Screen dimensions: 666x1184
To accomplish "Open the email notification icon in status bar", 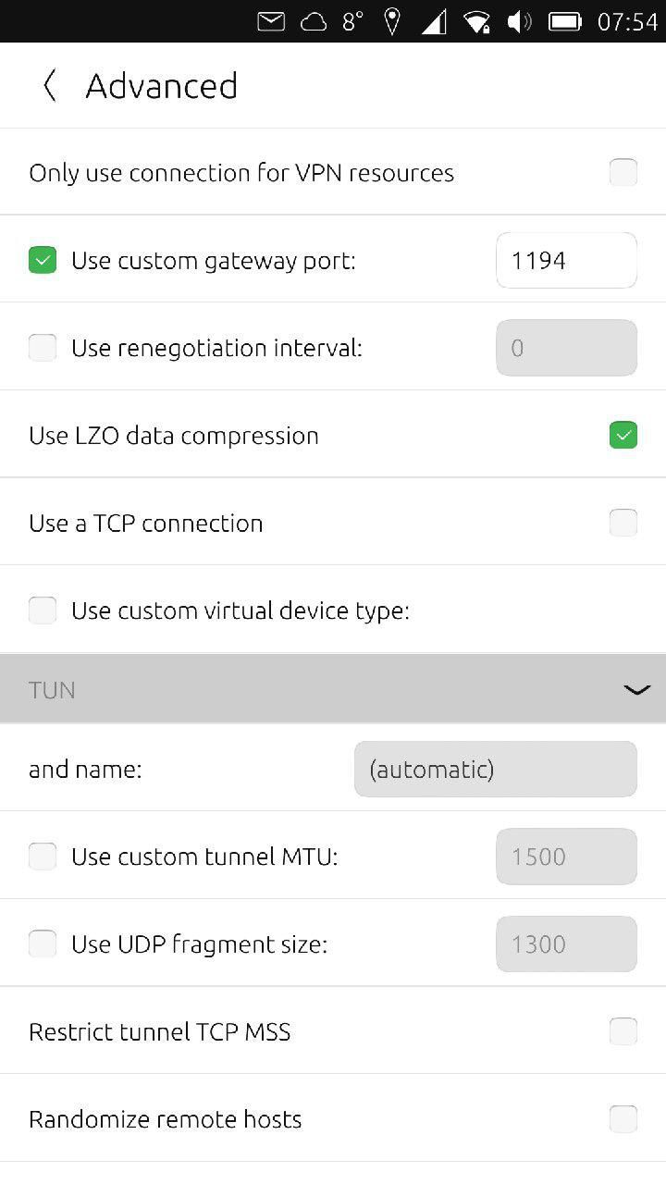I will click(271, 21).
